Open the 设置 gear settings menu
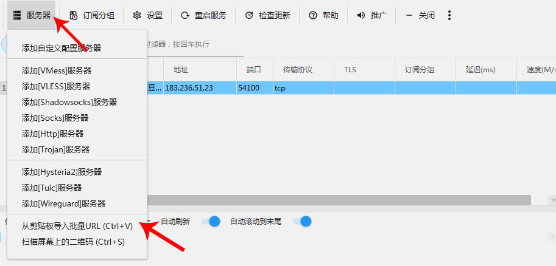This screenshot has height=266, width=556. click(147, 15)
